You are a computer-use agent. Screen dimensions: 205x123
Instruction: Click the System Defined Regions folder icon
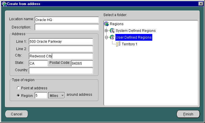click(x=112, y=30)
